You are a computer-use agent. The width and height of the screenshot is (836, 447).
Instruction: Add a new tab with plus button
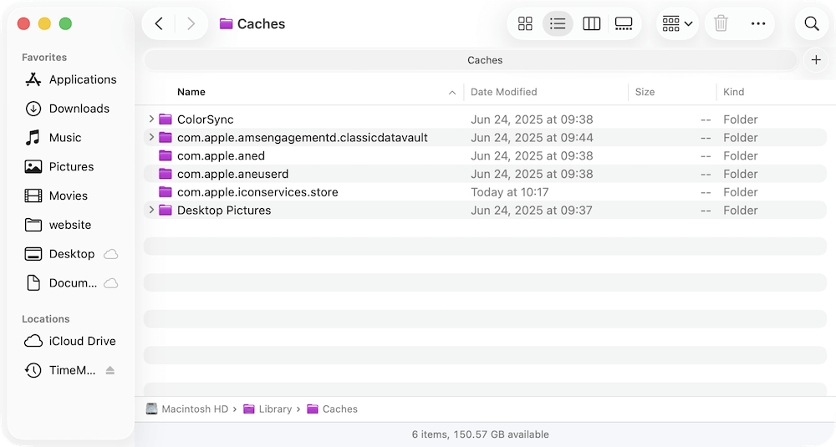coord(816,59)
